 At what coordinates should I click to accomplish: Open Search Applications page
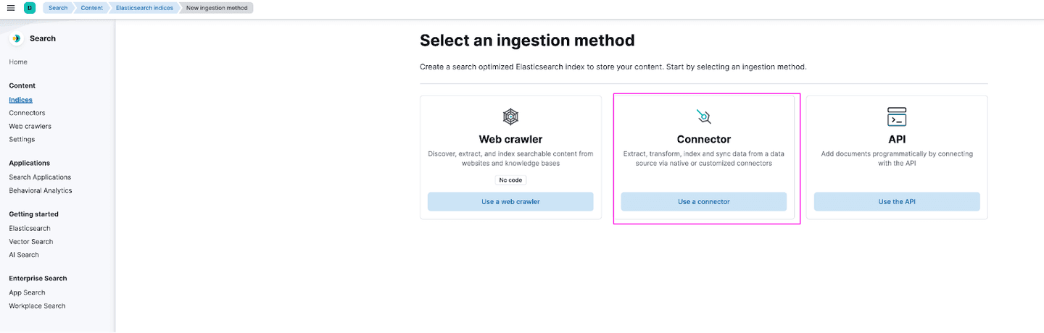tap(40, 177)
